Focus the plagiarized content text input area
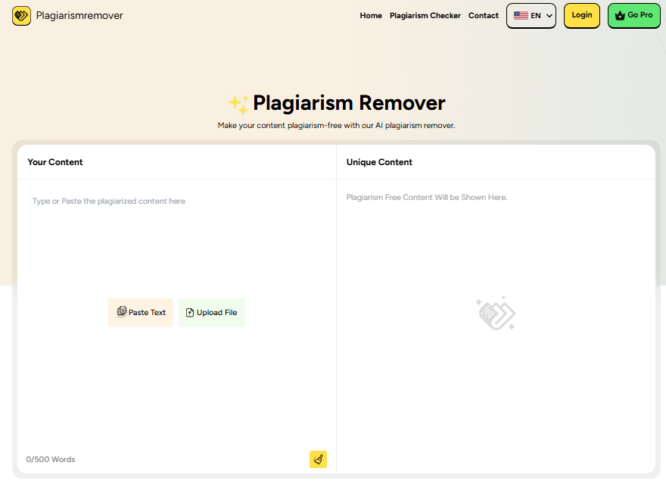Viewport: 666px width, 481px height. (176, 242)
